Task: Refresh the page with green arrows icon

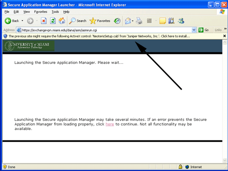Action: coord(53,21)
